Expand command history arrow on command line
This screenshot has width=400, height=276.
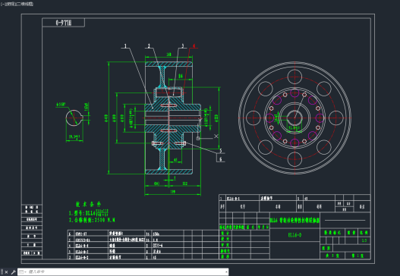click(226, 272)
